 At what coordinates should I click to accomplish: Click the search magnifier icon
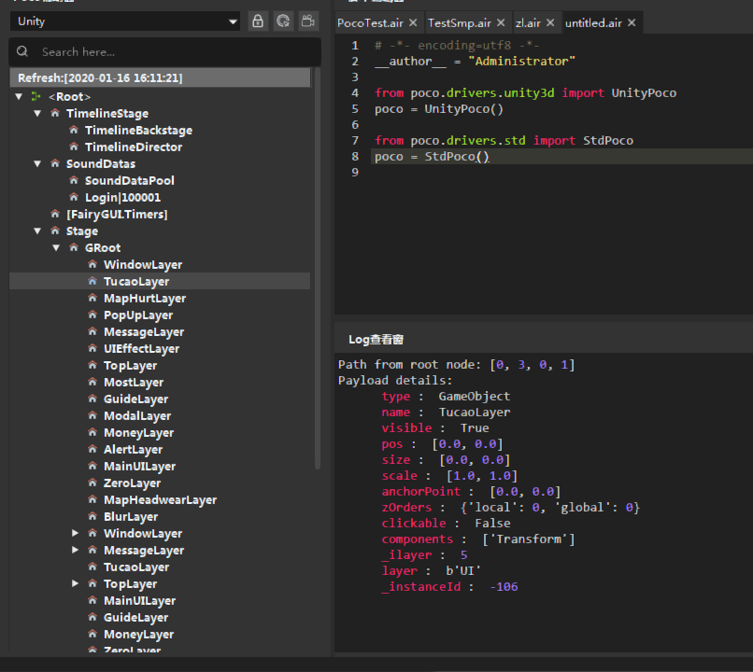pyautogui.click(x=22, y=51)
